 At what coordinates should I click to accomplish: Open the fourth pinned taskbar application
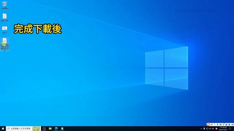(62, 128)
